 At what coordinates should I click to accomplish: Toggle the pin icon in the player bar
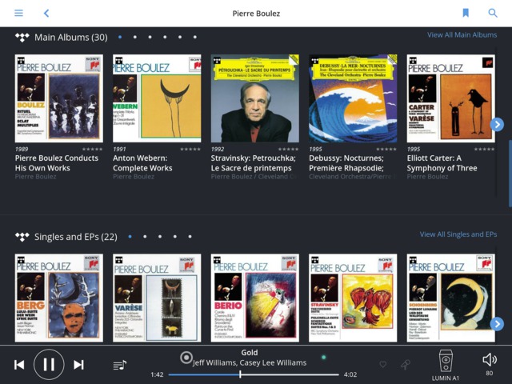coord(405,365)
